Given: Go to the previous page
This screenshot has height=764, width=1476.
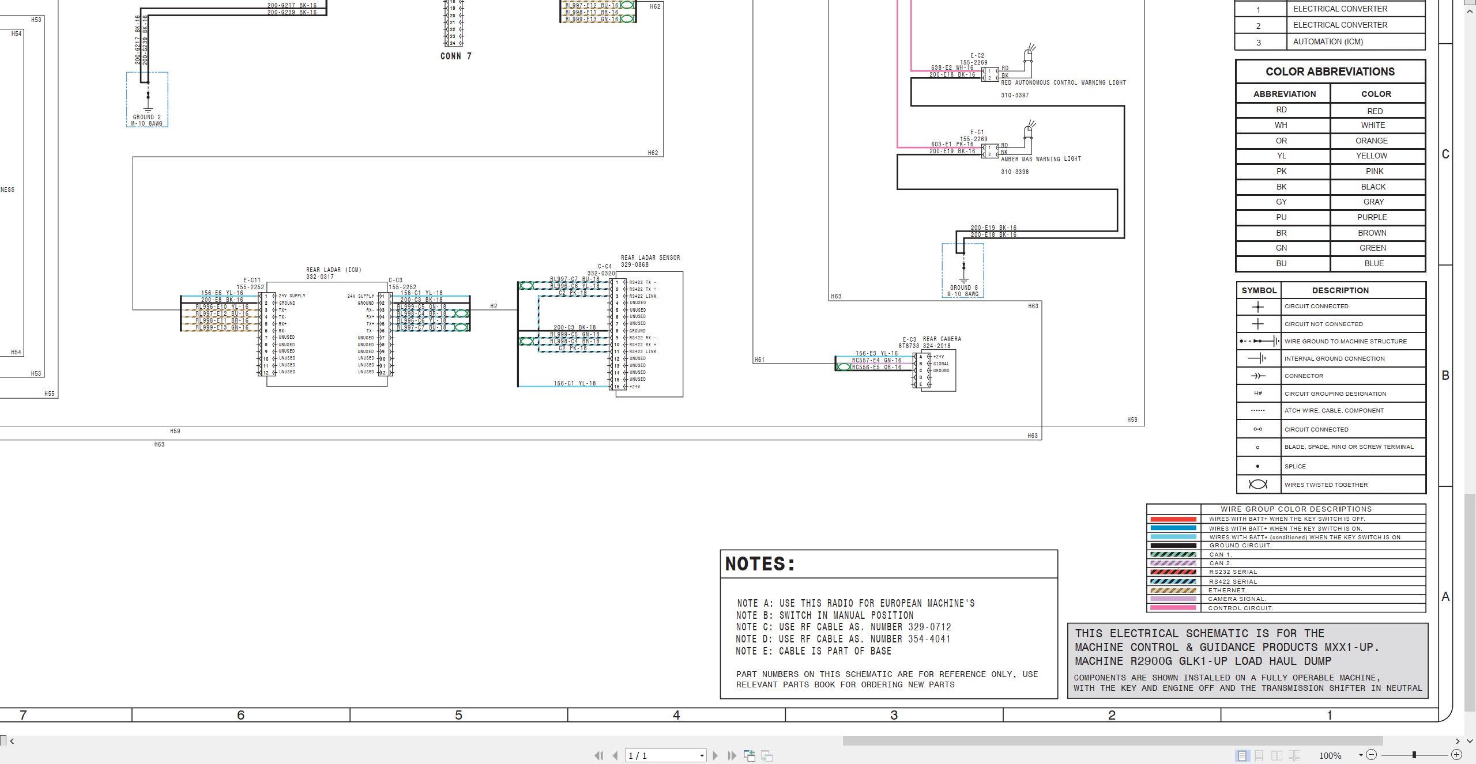Looking at the screenshot, I should [615, 755].
